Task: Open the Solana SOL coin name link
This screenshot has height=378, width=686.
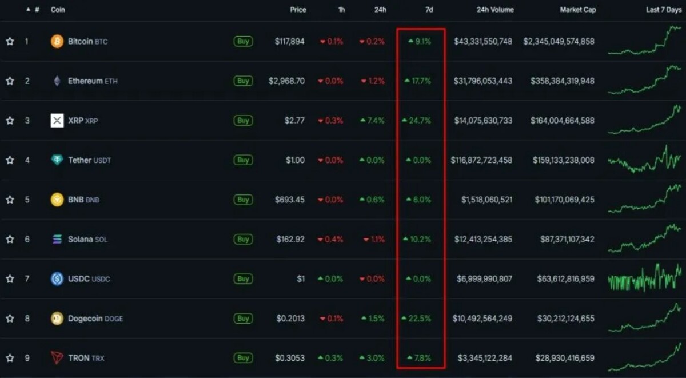Action: [x=87, y=239]
